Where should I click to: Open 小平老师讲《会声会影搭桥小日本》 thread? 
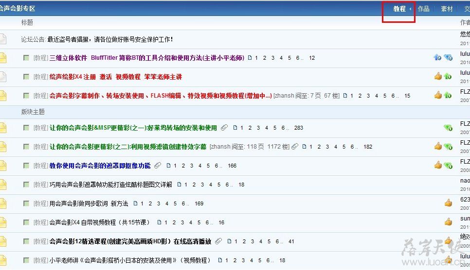pyautogui.click(x=130, y=260)
